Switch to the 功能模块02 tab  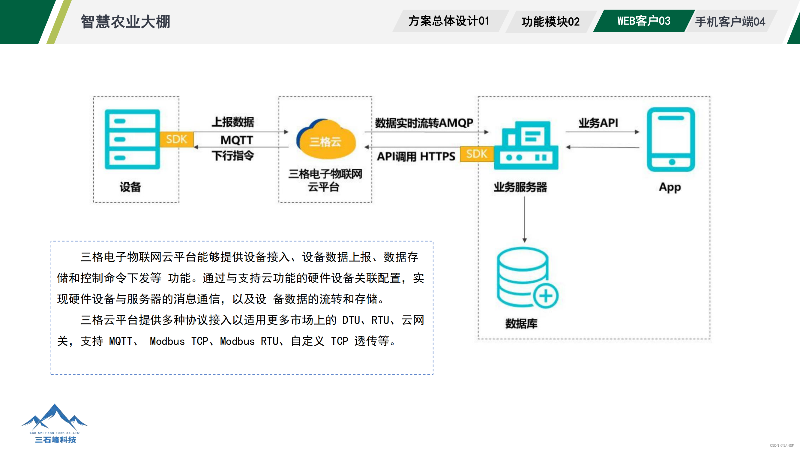(x=550, y=22)
